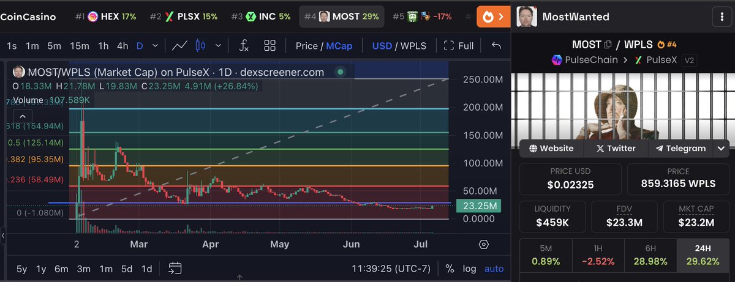The height and width of the screenshot is (282, 735).
Task: Toggle percent scale on chart
Action: coord(450,268)
